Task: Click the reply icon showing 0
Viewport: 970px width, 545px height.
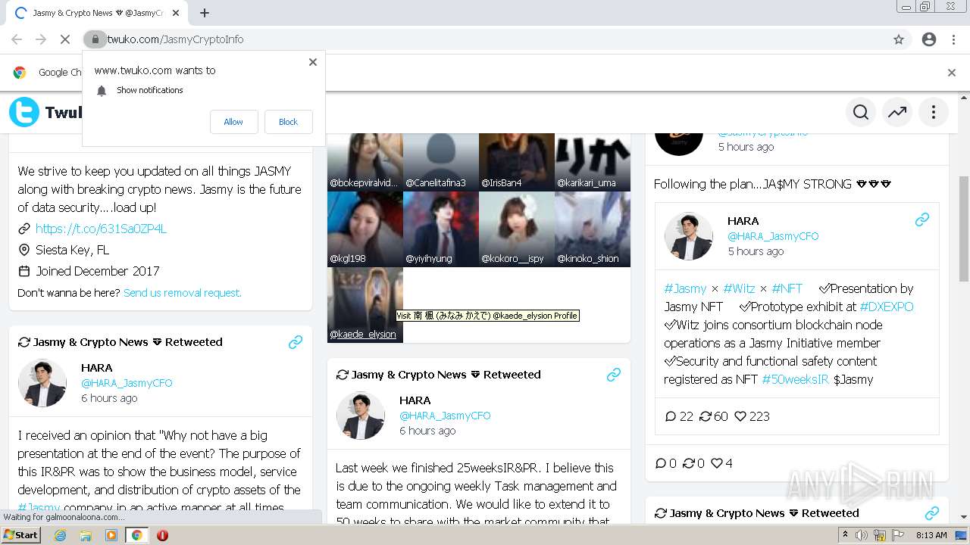Action: tap(661, 463)
